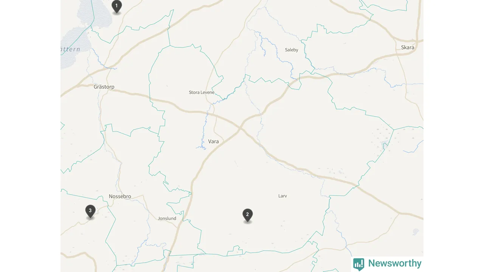
Task: Open the Newsworthy text link
Action: tap(395, 263)
